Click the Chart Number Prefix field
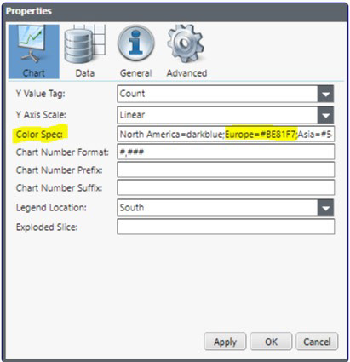 (226, 170)
